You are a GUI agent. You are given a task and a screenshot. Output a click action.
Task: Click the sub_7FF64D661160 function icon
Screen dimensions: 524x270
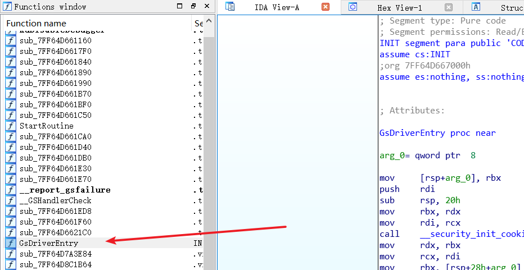click(x=11, y=40)
